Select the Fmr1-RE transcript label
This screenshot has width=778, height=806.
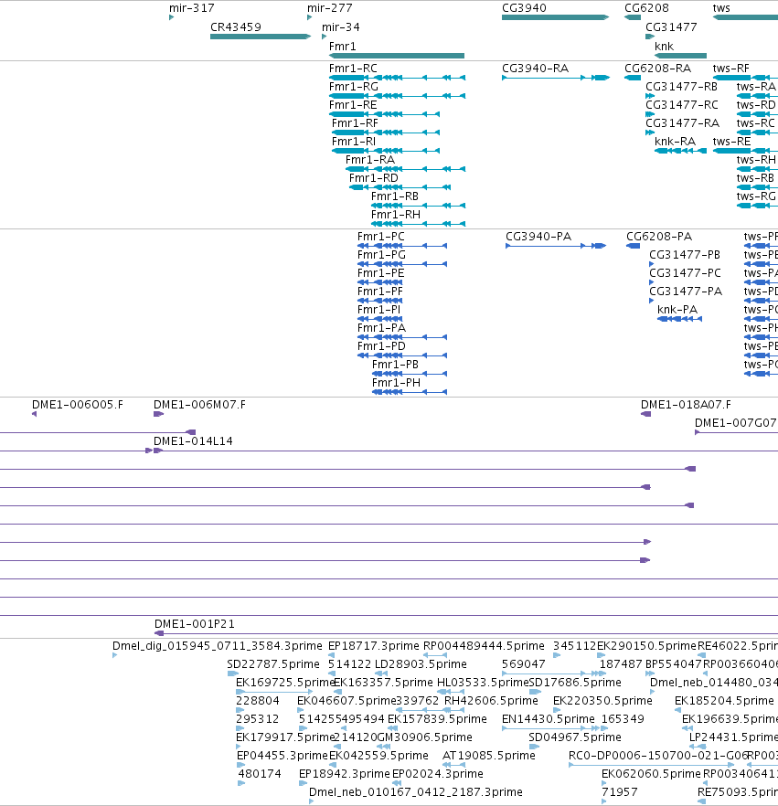(x=353, y=105)
